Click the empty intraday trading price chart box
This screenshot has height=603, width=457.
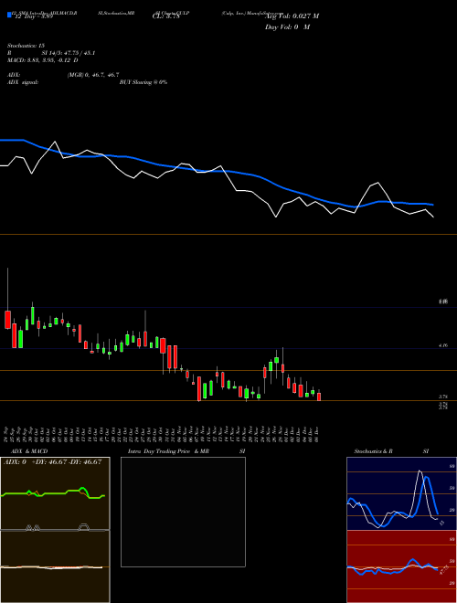(x=183, y=512)
